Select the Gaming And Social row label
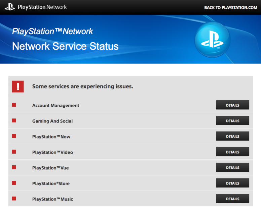 (x=52, y=121)
